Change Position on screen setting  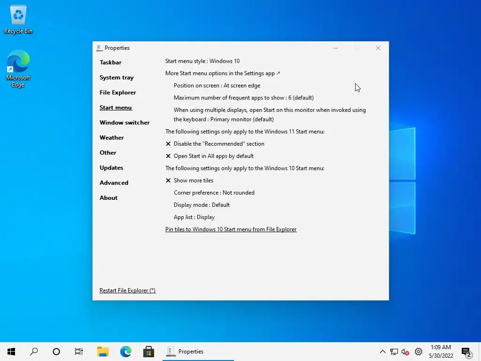[x=217, y=86]
